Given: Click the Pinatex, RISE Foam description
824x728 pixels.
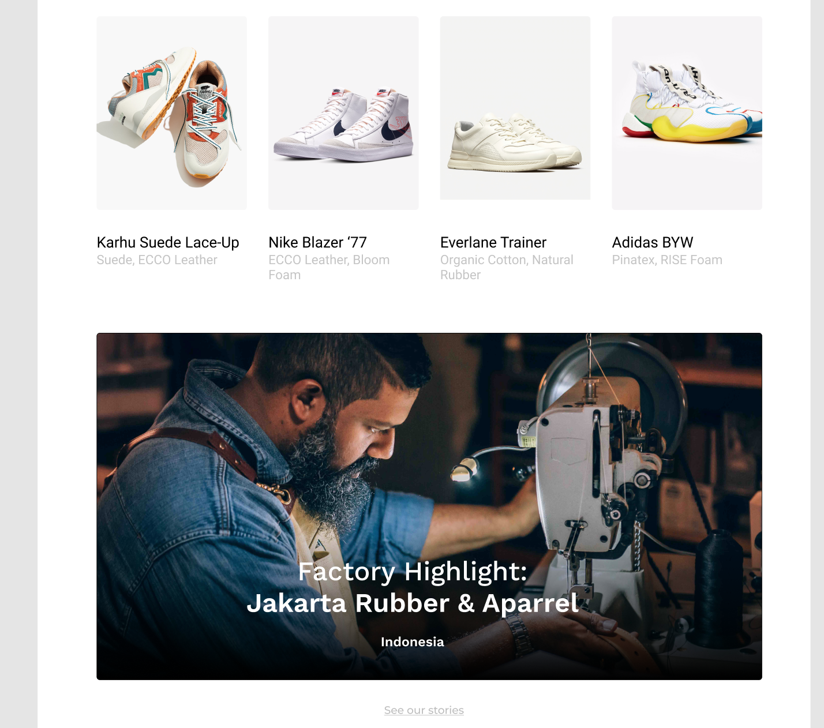Looking at the screenshot, I should click(667, 260).
